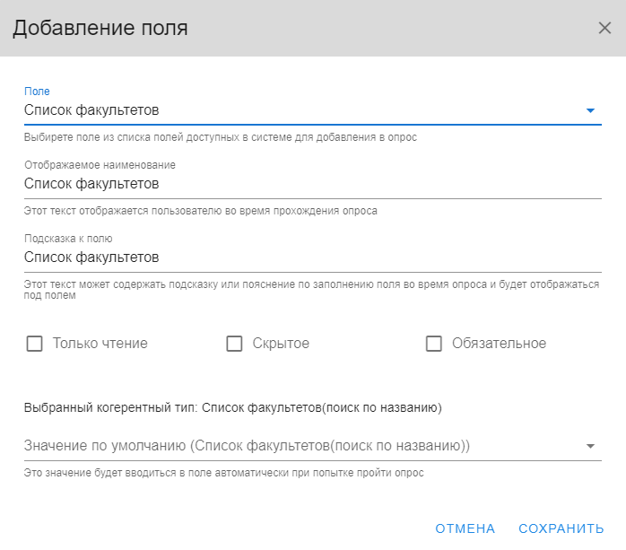
Task: Cancel with the ОТМЕНА button
Action: pos(465,528)
